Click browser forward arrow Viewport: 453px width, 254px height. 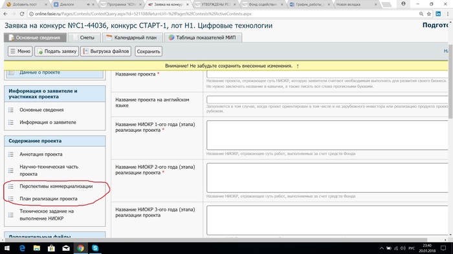point(14,14)
